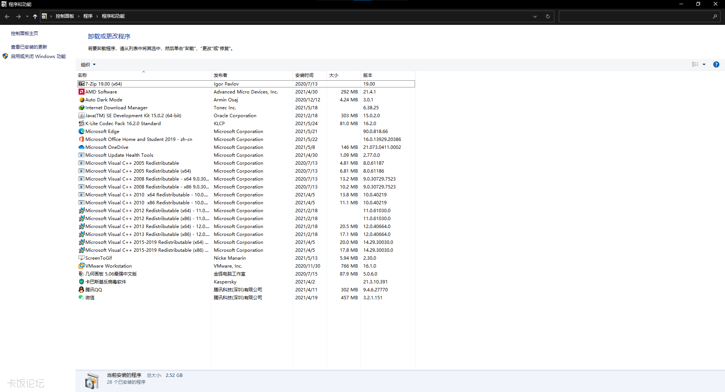Image resolution: width=725 pixels, height=392 pixels.
Task: Click the Visual C++ 2005 Redistributable (x64) icon
Action: pos(81,171)
